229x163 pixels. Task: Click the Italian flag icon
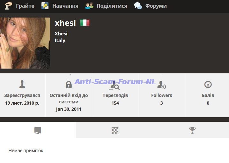[85, 23]
